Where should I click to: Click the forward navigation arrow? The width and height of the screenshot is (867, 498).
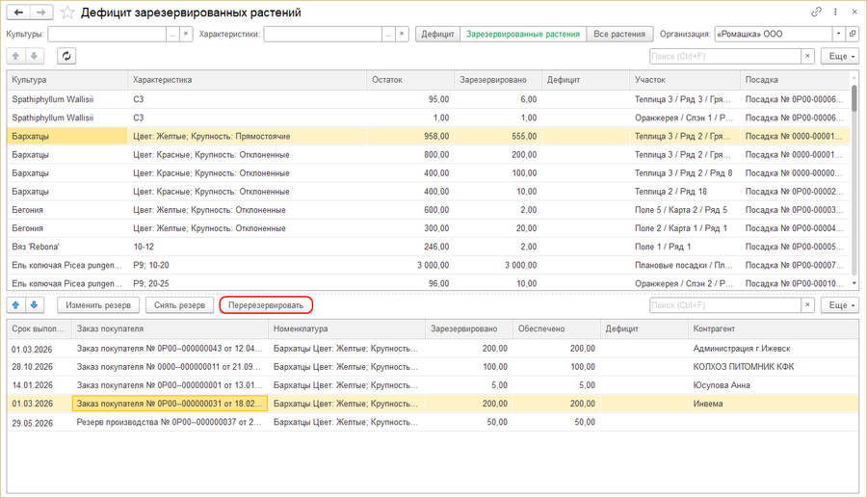point(41,13)
